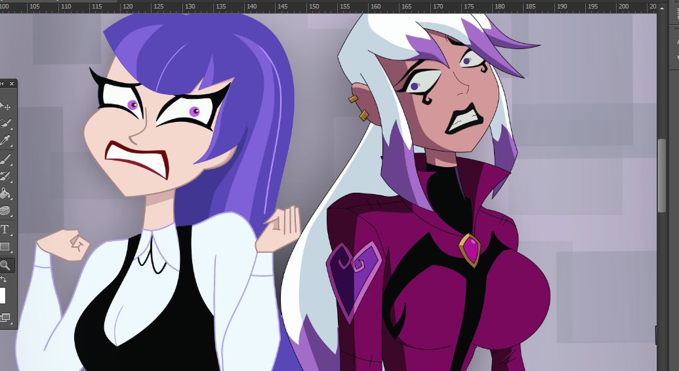Image resolution: width=679 pixels, height=371 pixels.
Task: Select the Brush tool
Action: [x=5, y=159]
